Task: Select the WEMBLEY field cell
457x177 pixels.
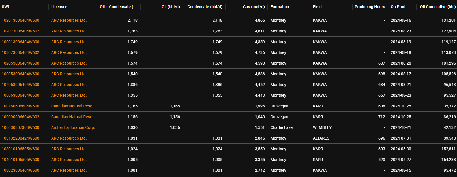Action: (x=322, y=127)
